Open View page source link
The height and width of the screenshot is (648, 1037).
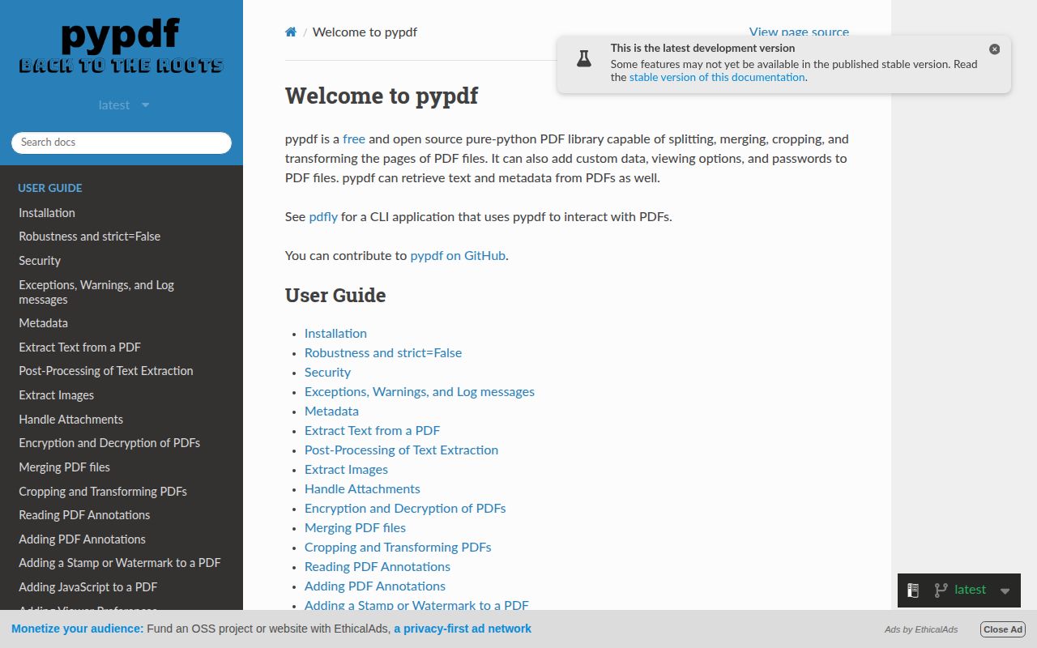[799, 32]
